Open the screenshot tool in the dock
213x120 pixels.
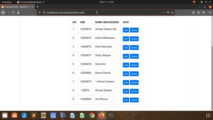53,115
